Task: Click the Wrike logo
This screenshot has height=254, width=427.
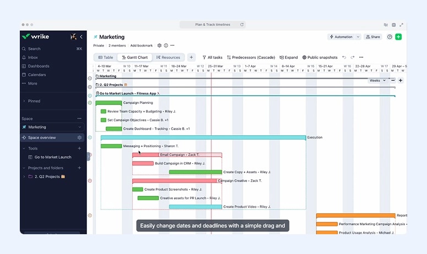Action: point(35,36)
